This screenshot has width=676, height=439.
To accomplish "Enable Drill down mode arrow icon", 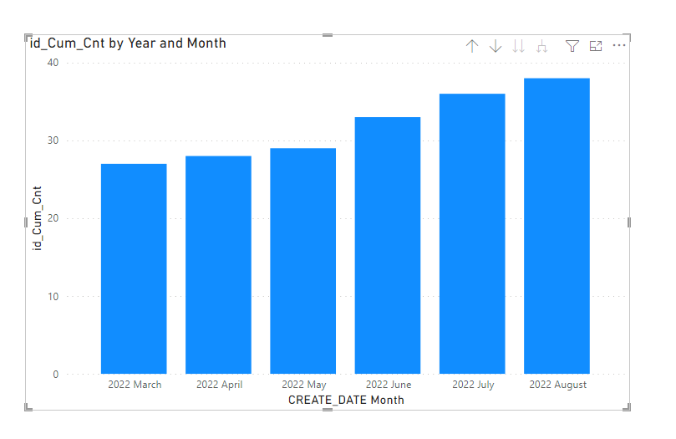I will [x=496, y=46].
